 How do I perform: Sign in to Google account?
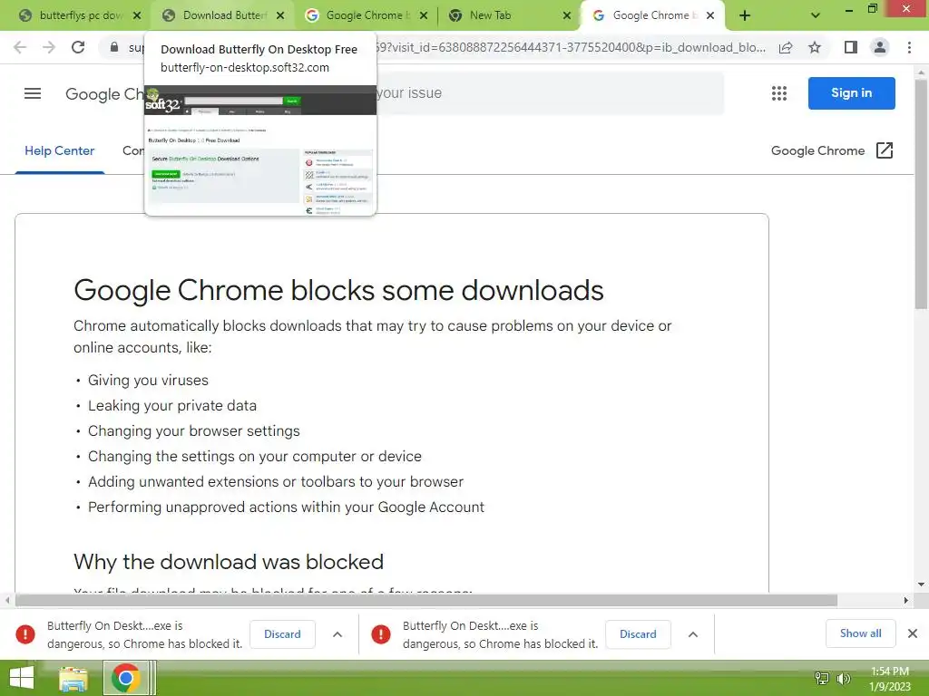[x=851, y=93]
